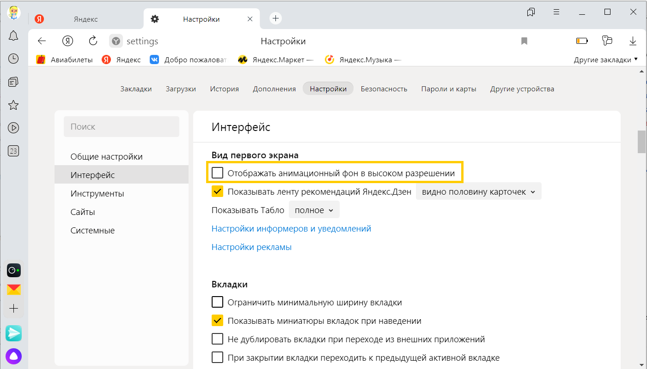647x369 pixels.
Task: Click the site info Y icon in address bar
Action: (x=116, y=41)
